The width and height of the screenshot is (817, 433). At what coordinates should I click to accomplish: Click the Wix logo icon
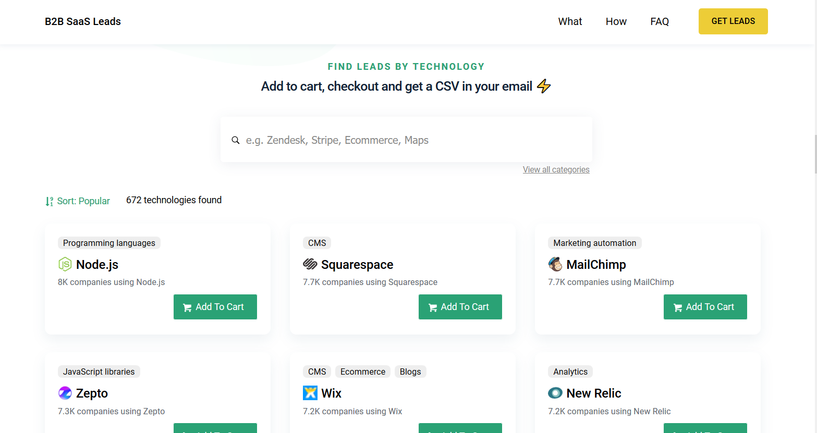pyautogui.click(x=310, y=393)
